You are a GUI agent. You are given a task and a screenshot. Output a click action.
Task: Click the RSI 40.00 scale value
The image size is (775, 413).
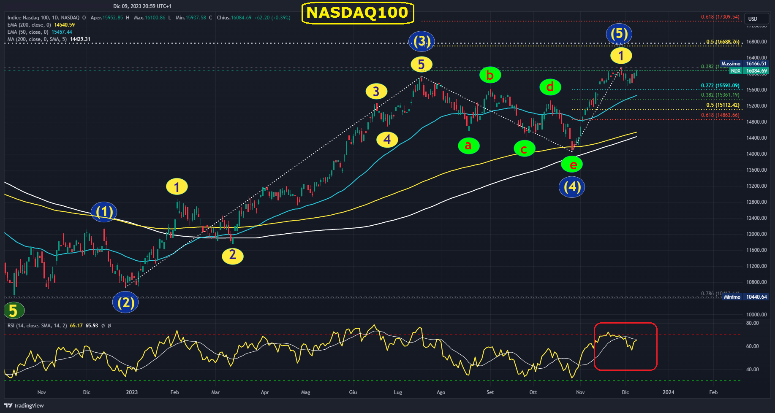[753, 370]
